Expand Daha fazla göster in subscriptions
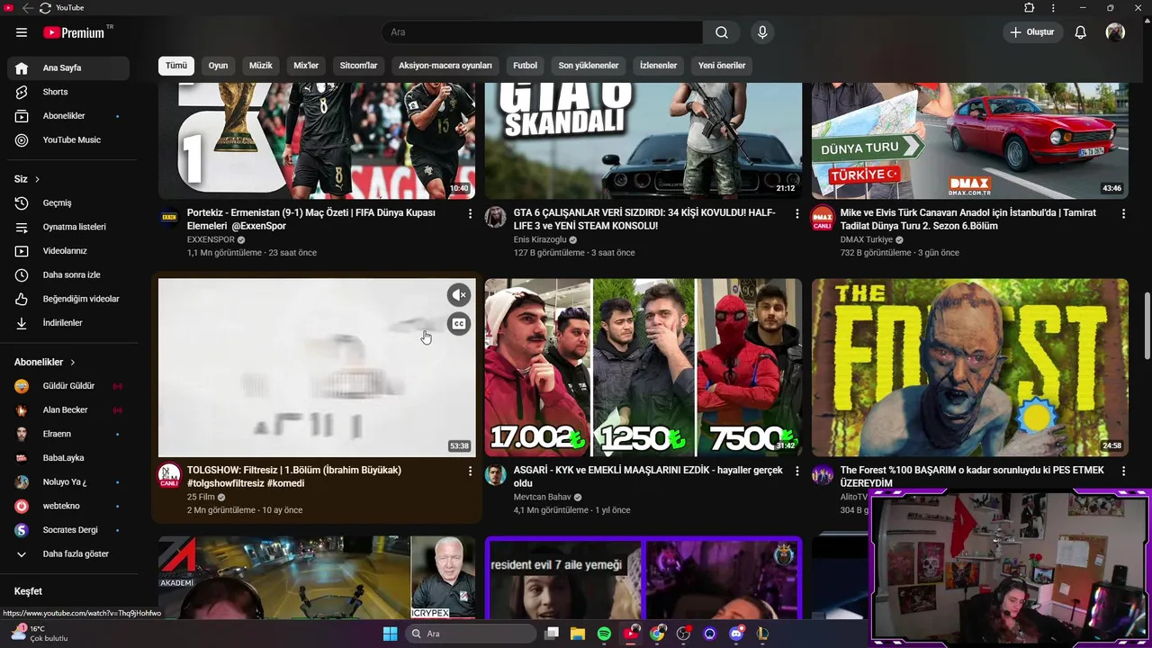The image size is (1152, 648). pyautogui.click(x=68, y=554)
